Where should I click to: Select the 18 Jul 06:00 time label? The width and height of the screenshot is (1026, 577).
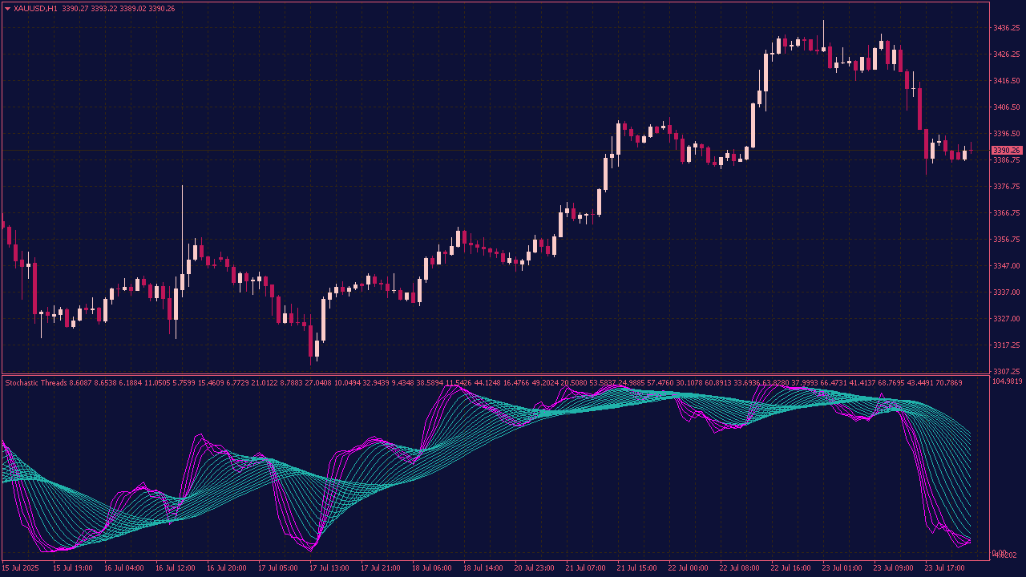[x=431, y=568]
